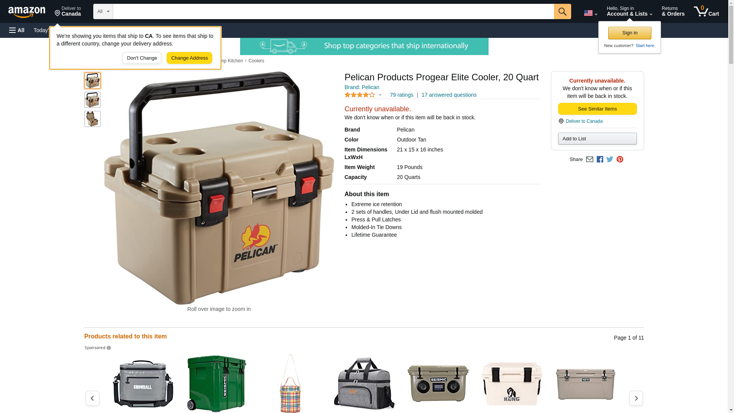Open Account & Lists menu
This screenshot has height=413, width=734.
629,11
